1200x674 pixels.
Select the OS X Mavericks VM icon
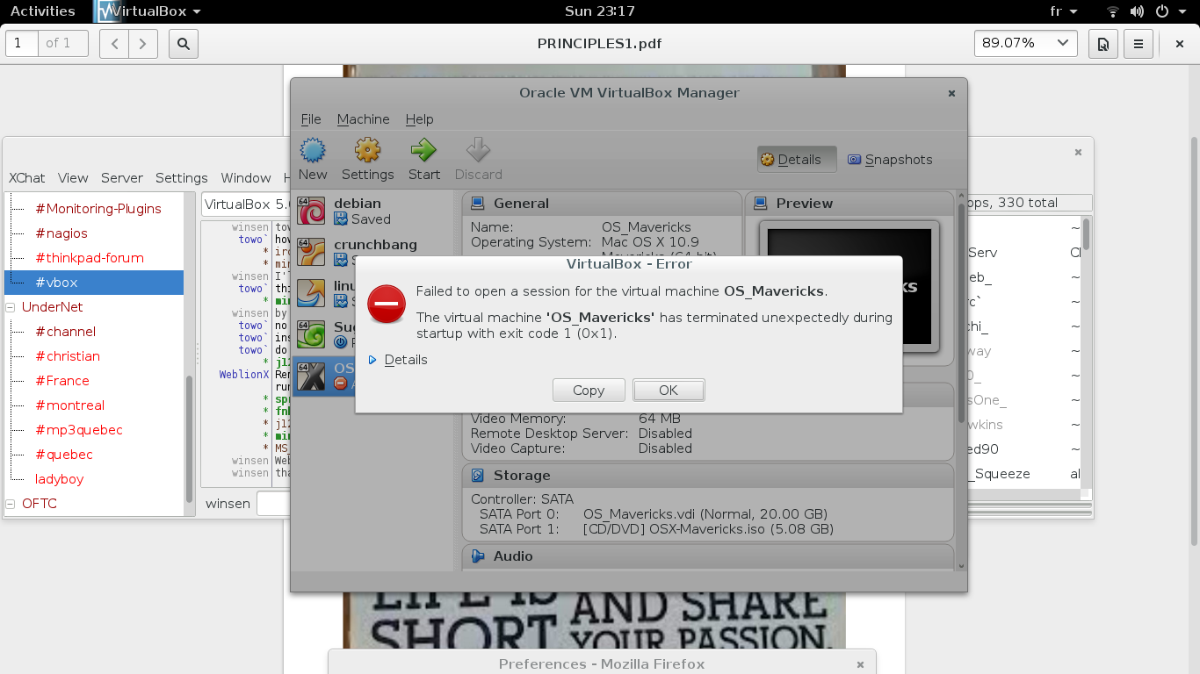312,376
